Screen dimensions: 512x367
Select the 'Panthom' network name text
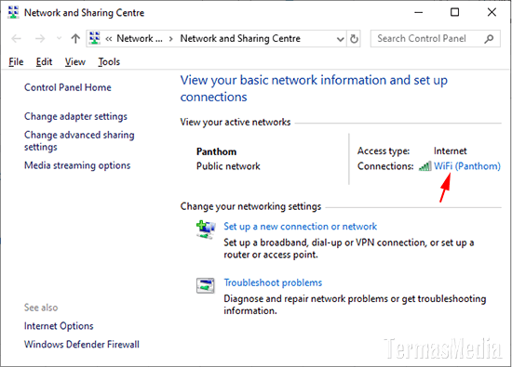217,151
